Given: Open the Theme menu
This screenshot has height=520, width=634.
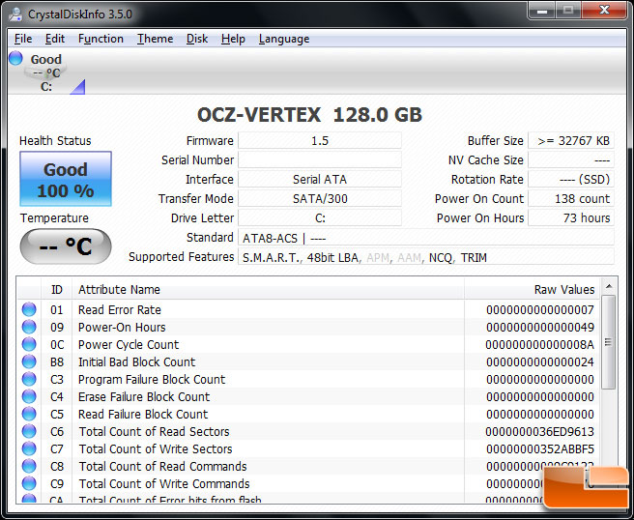Looking at the screenshot, I should (155, 39).
